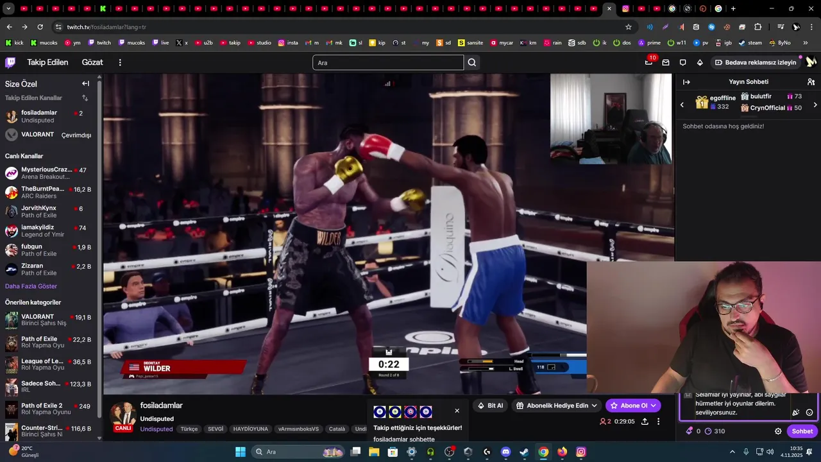Open Steam from the taskbar
This screenshot has height=462, width=821.
pos(524,452)
